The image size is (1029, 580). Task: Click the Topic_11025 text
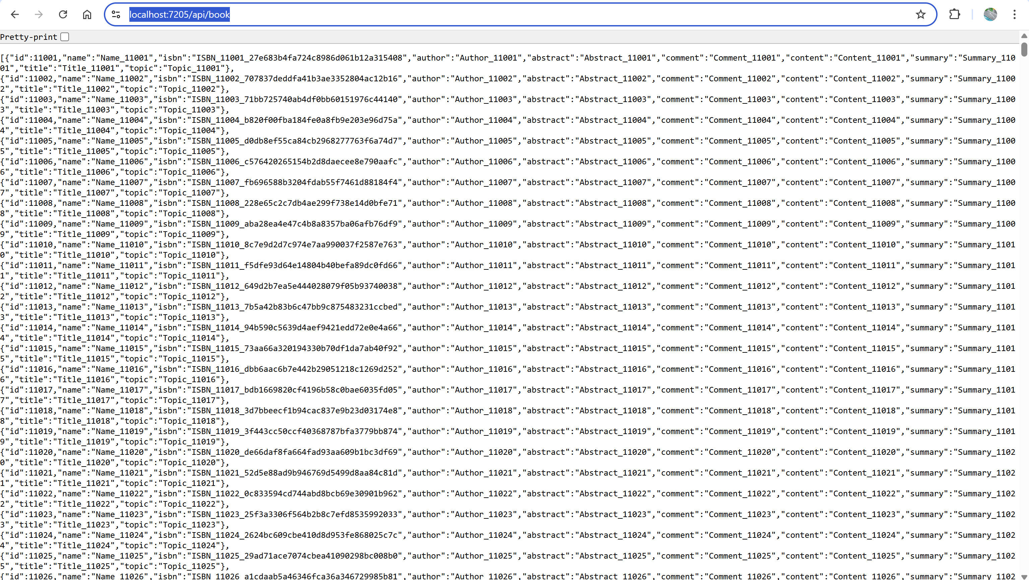click(191, 566)
